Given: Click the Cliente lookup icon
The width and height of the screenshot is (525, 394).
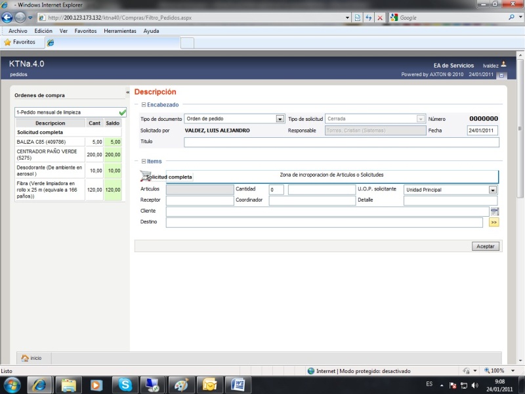Looking at the screenshot, I should pyautogui.click(x=495, y=211).
